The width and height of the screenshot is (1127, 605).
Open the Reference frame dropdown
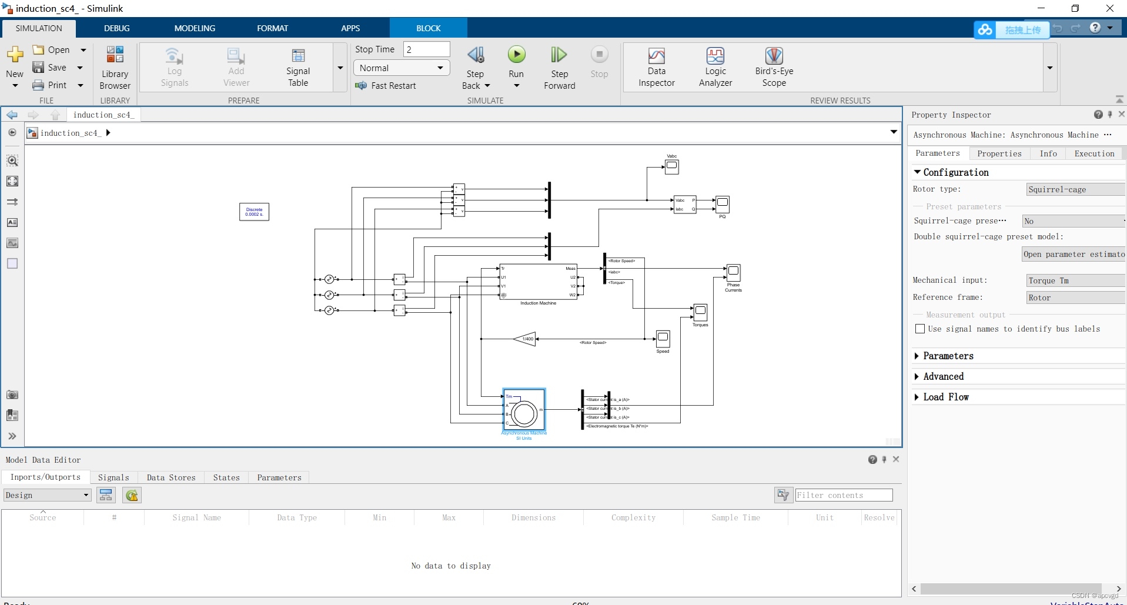(x=1075, y=298)
